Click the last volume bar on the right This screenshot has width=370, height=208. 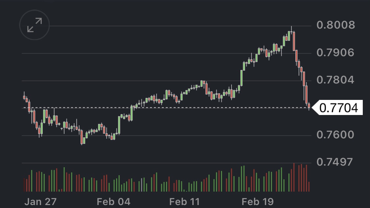tap(309, 186)
